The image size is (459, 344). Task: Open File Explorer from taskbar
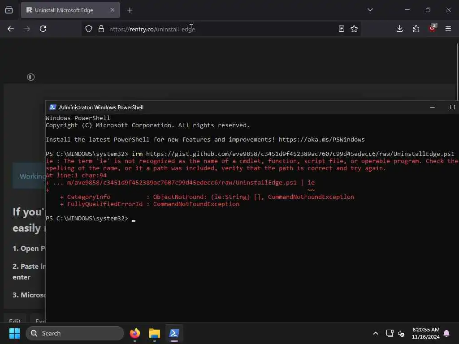click(x=154, y=333)
